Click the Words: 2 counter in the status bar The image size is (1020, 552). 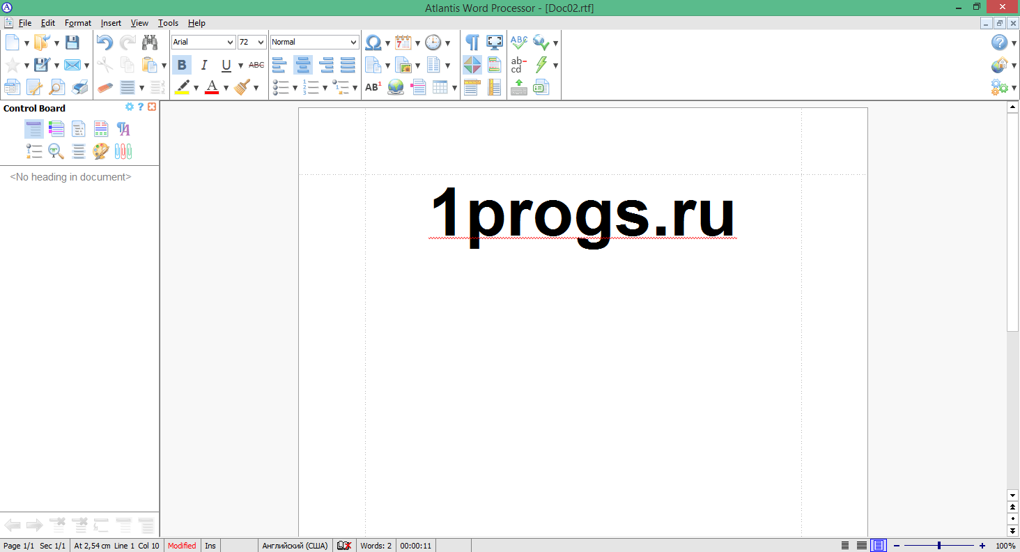[376, 546]
